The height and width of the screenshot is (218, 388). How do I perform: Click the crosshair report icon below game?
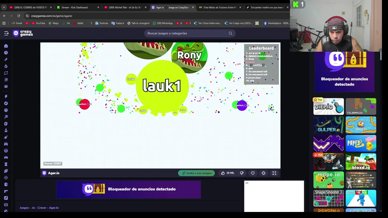pos(263,173)
